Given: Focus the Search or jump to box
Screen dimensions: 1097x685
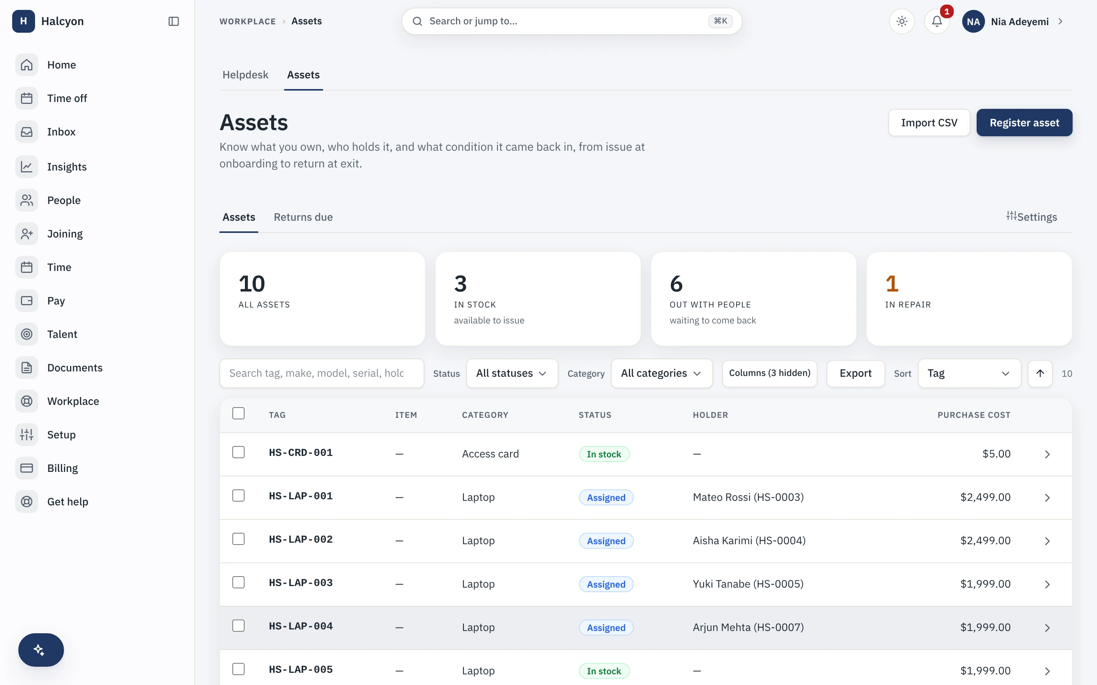Looking at the screenshot, I should pos(572,21).
